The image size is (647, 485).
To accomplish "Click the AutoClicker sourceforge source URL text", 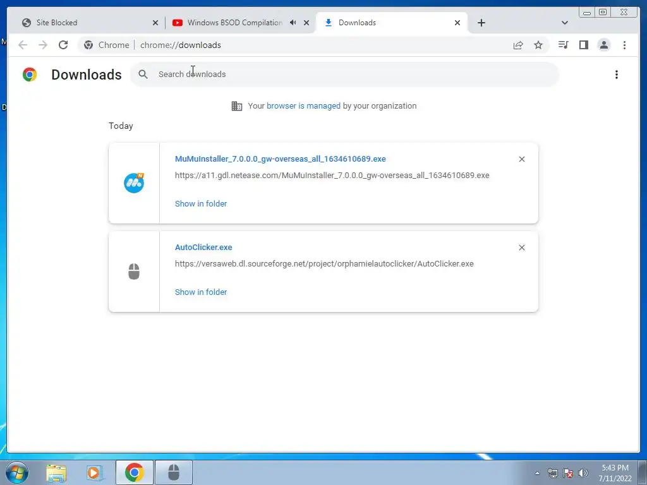I will pyautogui.click(x=324, y=263).
